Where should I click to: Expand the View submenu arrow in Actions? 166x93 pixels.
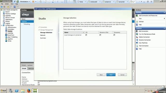coord(164,19)
